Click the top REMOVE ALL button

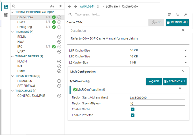pos(177,22)
